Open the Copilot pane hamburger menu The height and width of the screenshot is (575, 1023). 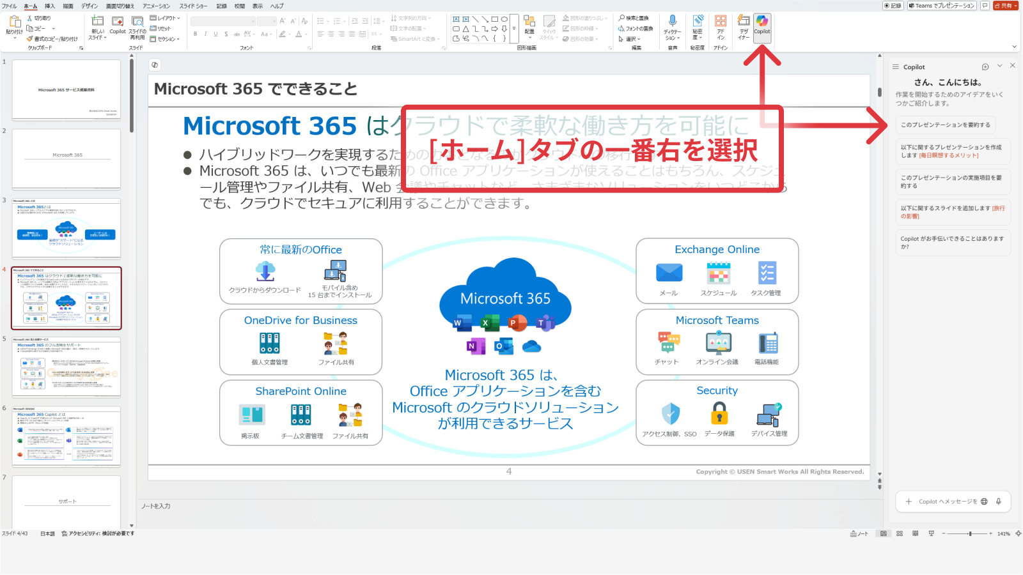(x=895, y=66)
